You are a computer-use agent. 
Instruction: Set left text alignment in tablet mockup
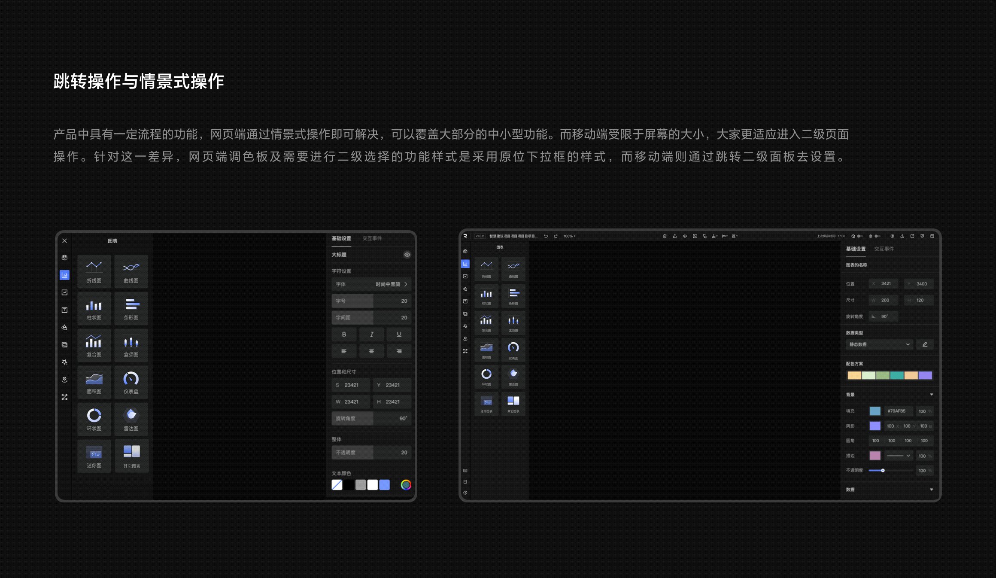(x=344, y=351)
